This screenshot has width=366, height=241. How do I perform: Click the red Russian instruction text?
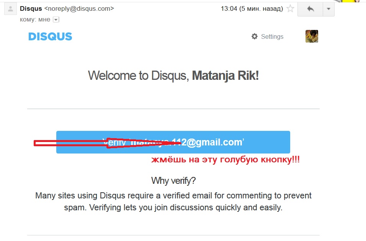pos(225,160)
